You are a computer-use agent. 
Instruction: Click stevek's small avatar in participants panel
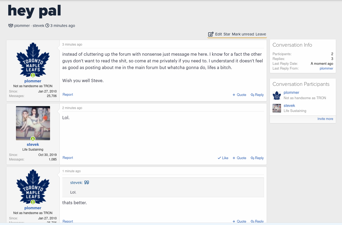[x=277, y=108]
